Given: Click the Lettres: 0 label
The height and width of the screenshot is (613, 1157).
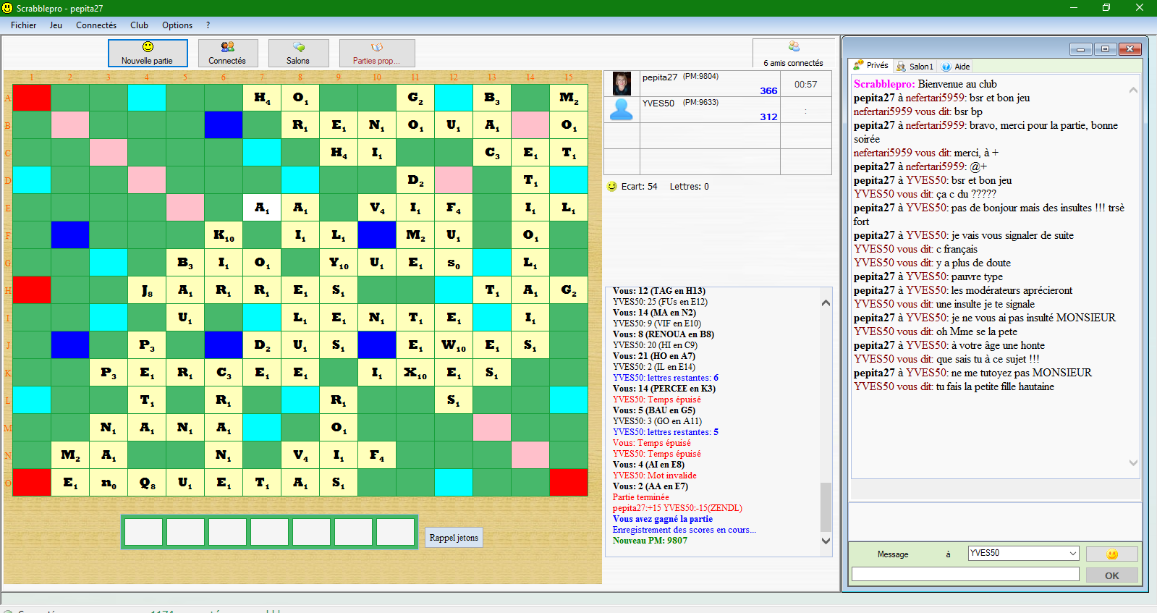Looking at the screenshot, I should pyautogui.click(x=689, y=186).
